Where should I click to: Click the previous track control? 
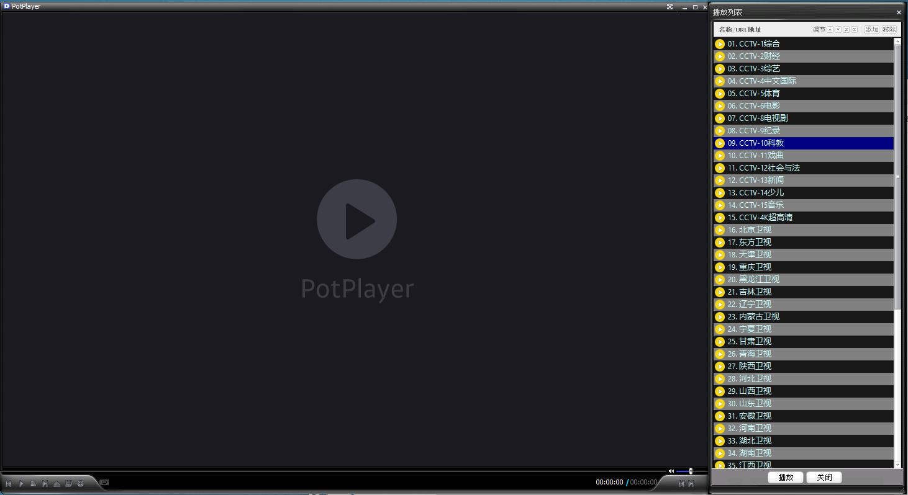click(8, 483)
